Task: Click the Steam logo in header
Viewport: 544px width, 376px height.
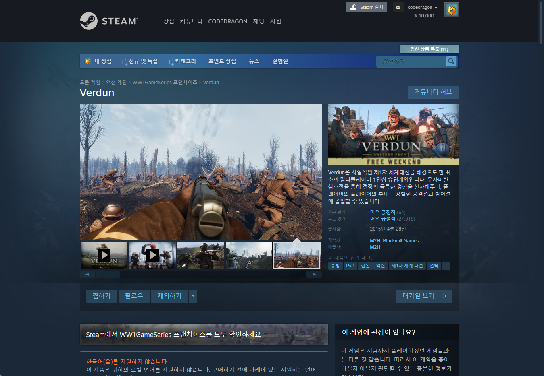Action: [109, 21]
